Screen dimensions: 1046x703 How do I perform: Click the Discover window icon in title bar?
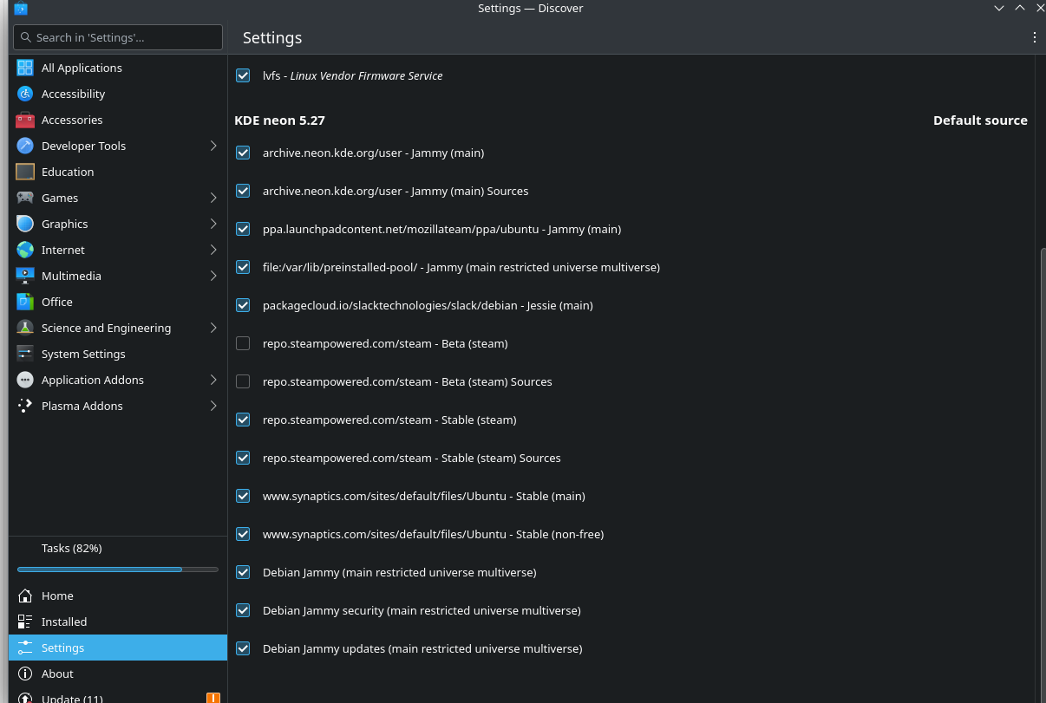coord(21,9)
